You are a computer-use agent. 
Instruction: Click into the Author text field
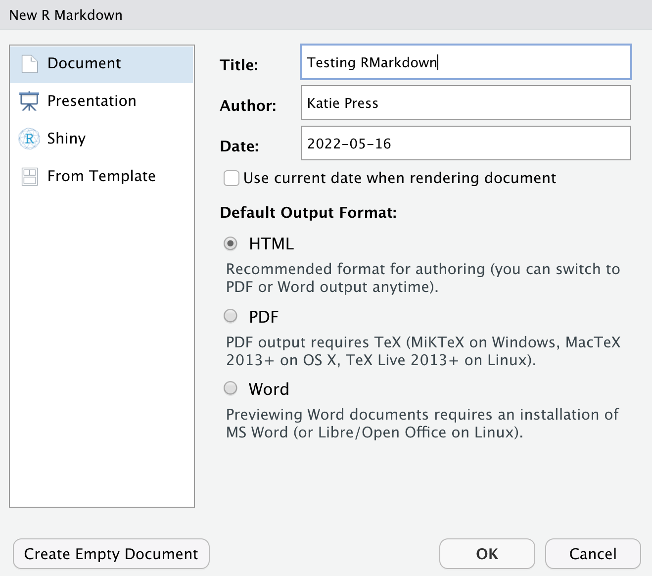point(466,102)
